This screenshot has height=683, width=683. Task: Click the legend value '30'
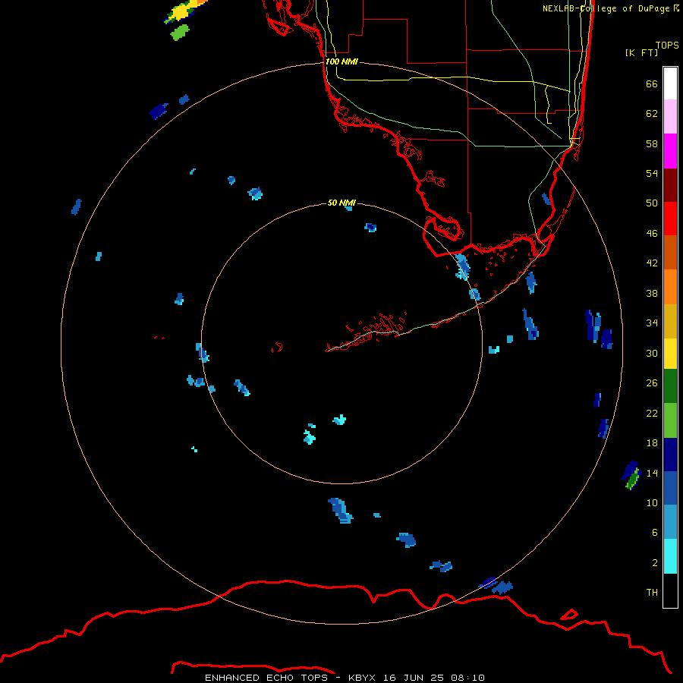(x=652, y=353)
